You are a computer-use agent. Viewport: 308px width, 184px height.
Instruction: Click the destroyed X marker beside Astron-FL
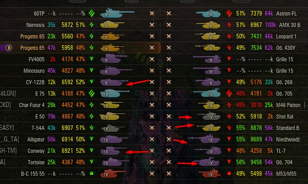coord(169,13)
